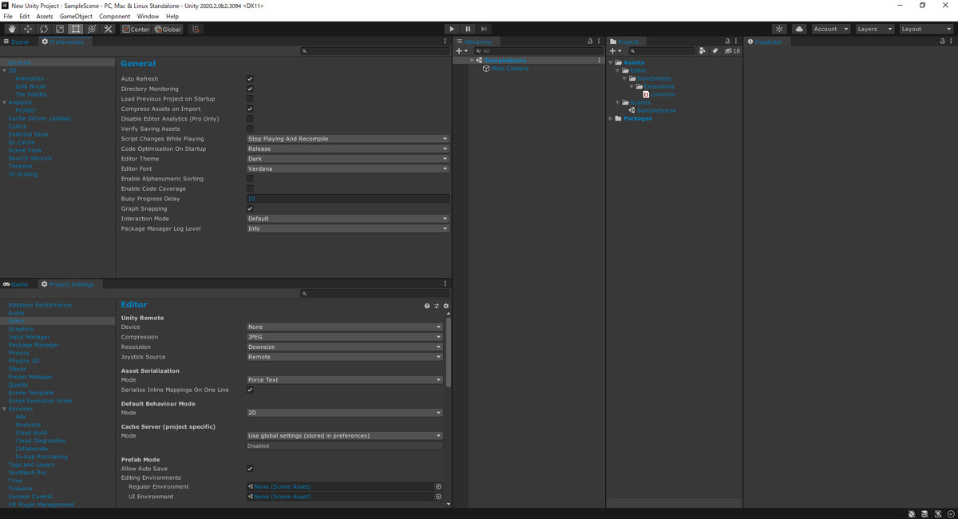Open the Account dropdown
Screen dimensions: 958x519
tap(831, 29)
